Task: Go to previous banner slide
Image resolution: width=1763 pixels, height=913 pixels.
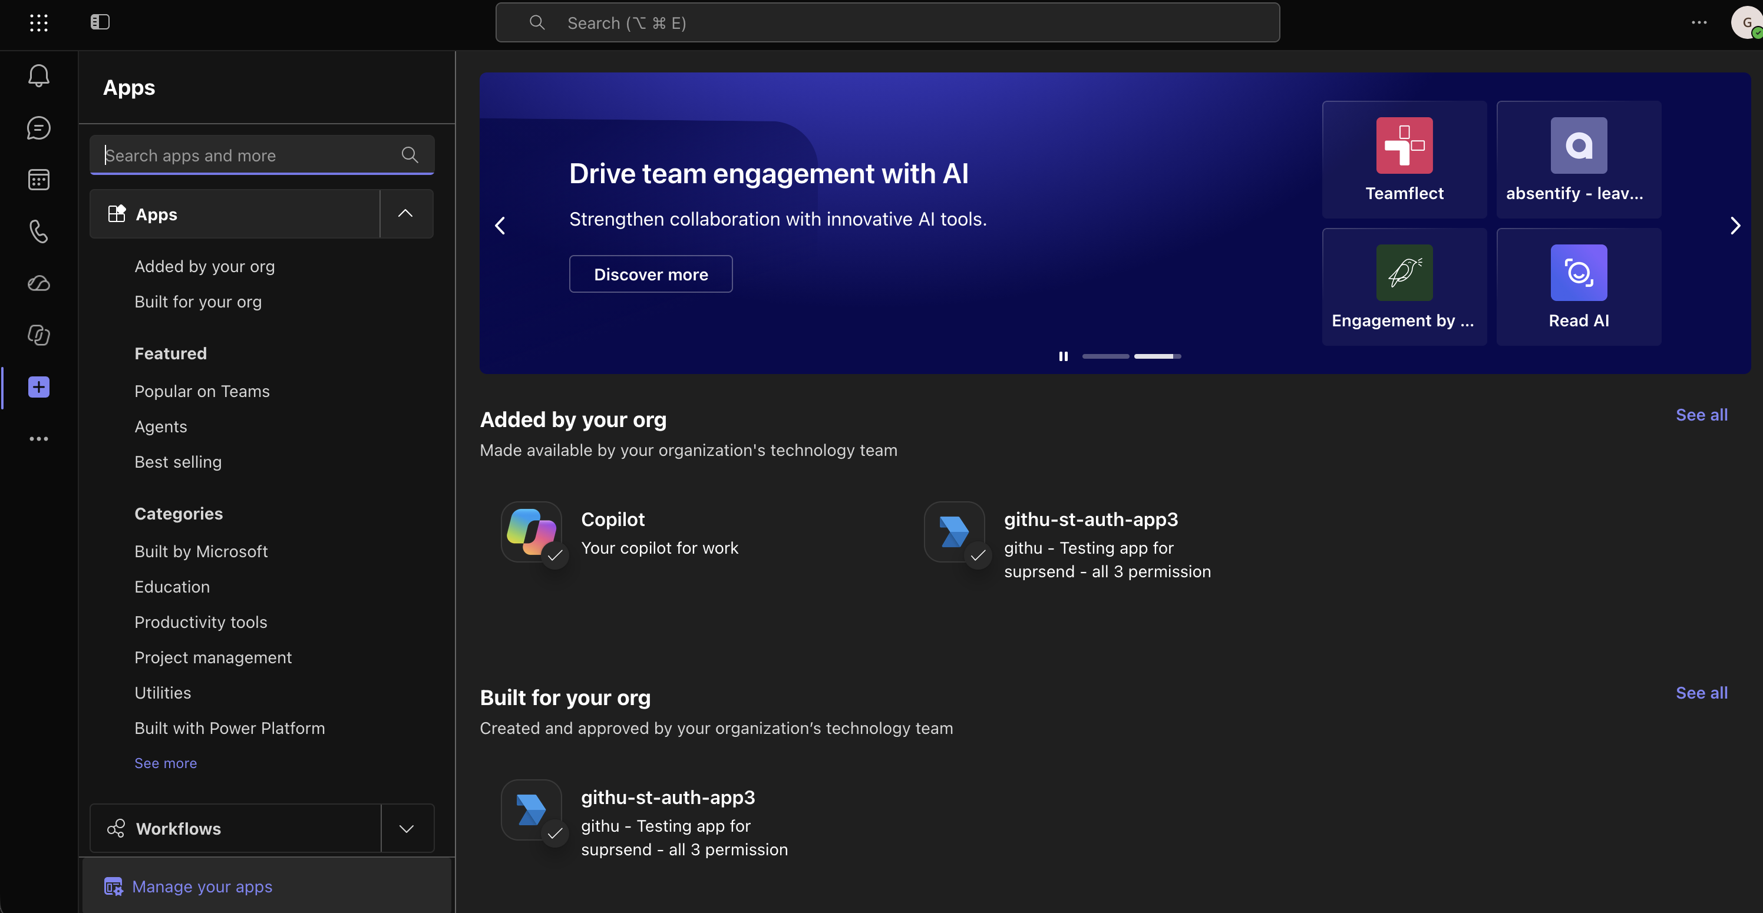Action: (x=500, y=225)
